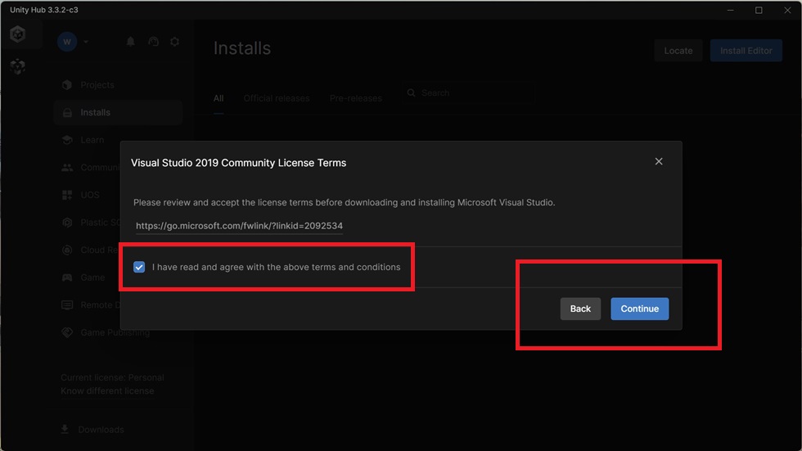This screenshot has height=451, width=802.
Task: Open the support headset icon
Action: click(x=154, y=42)
